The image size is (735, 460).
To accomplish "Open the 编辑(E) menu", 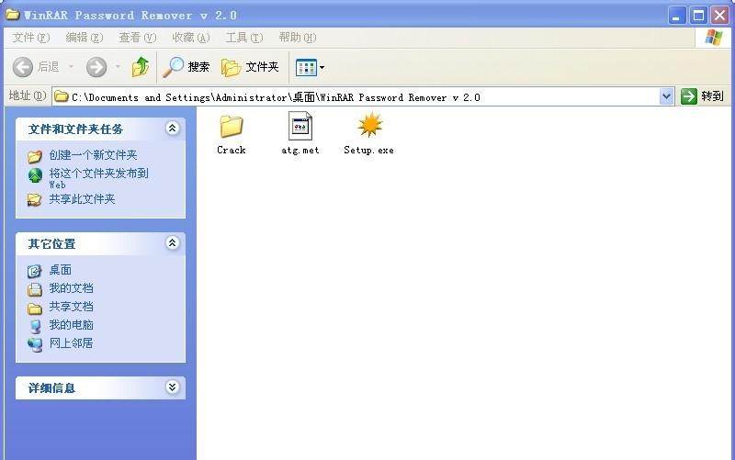I will click(84, 38).
